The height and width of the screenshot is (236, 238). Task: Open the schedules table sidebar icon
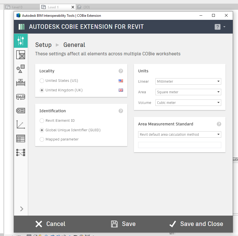pyautogui.click(x=21, y=139)
